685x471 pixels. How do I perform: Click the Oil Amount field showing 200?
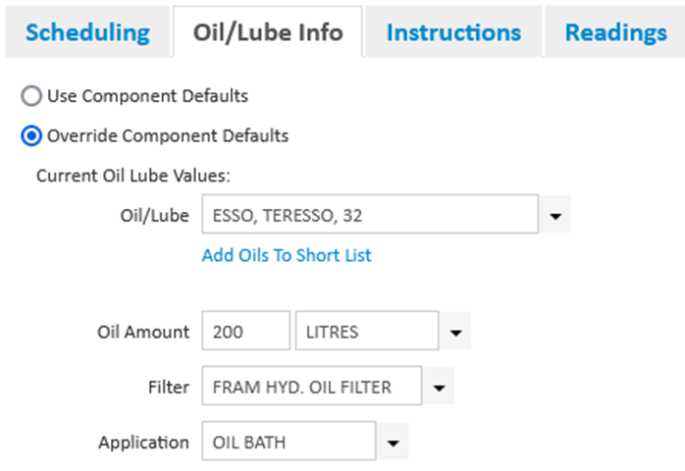pyautogui.click(x=245, y=332)
